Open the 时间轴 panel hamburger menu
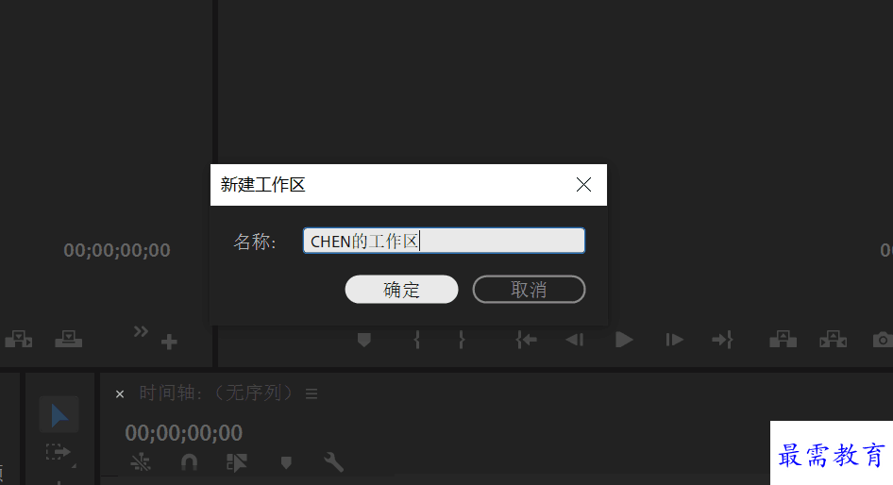893x485 pixels. coord(312,393)
